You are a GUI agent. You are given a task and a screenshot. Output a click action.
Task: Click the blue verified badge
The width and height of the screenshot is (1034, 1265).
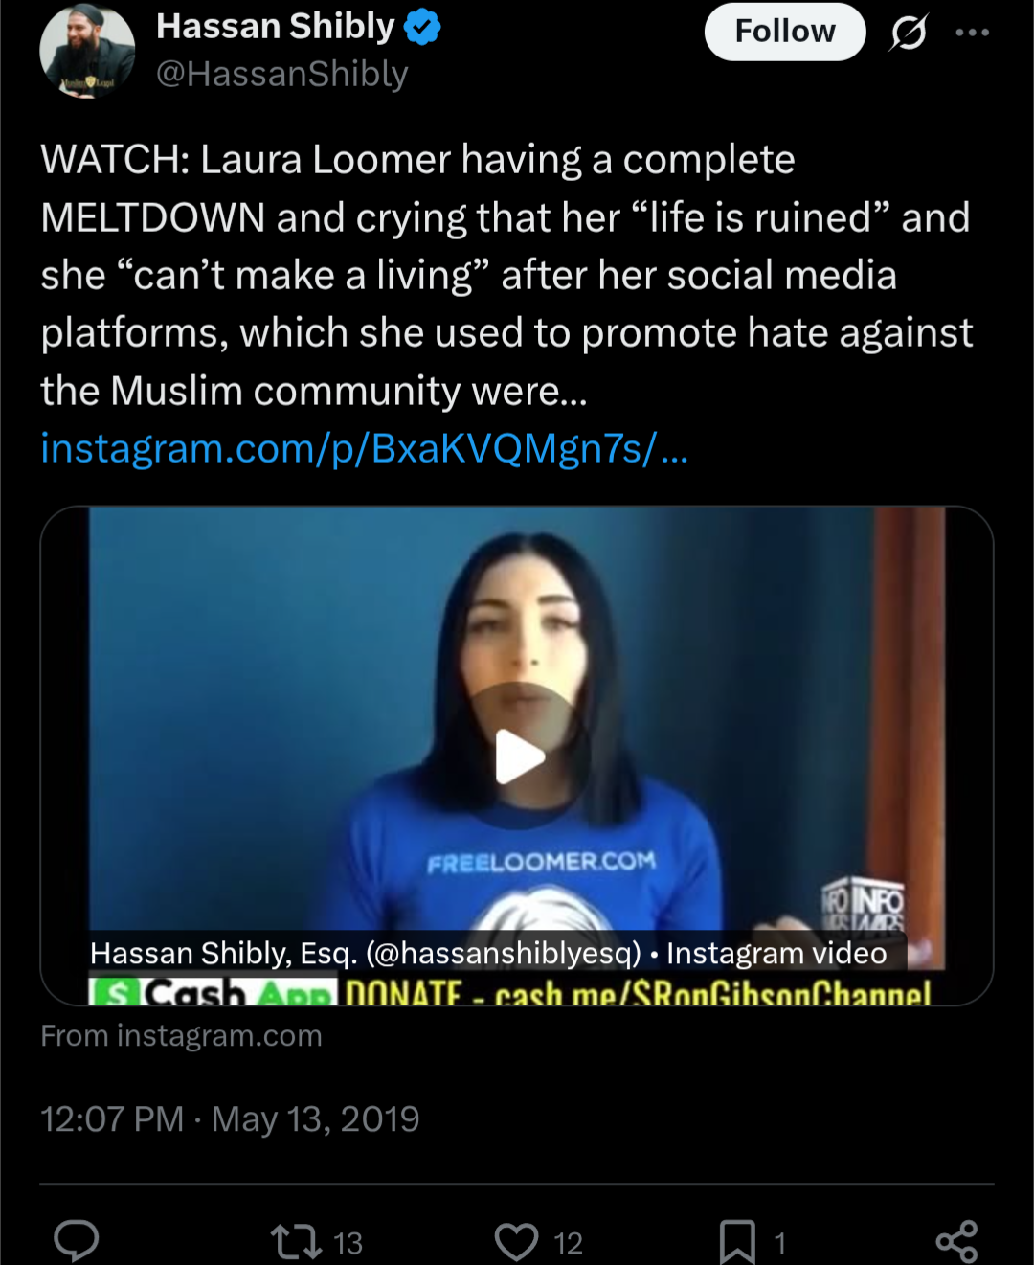point(422,27)
